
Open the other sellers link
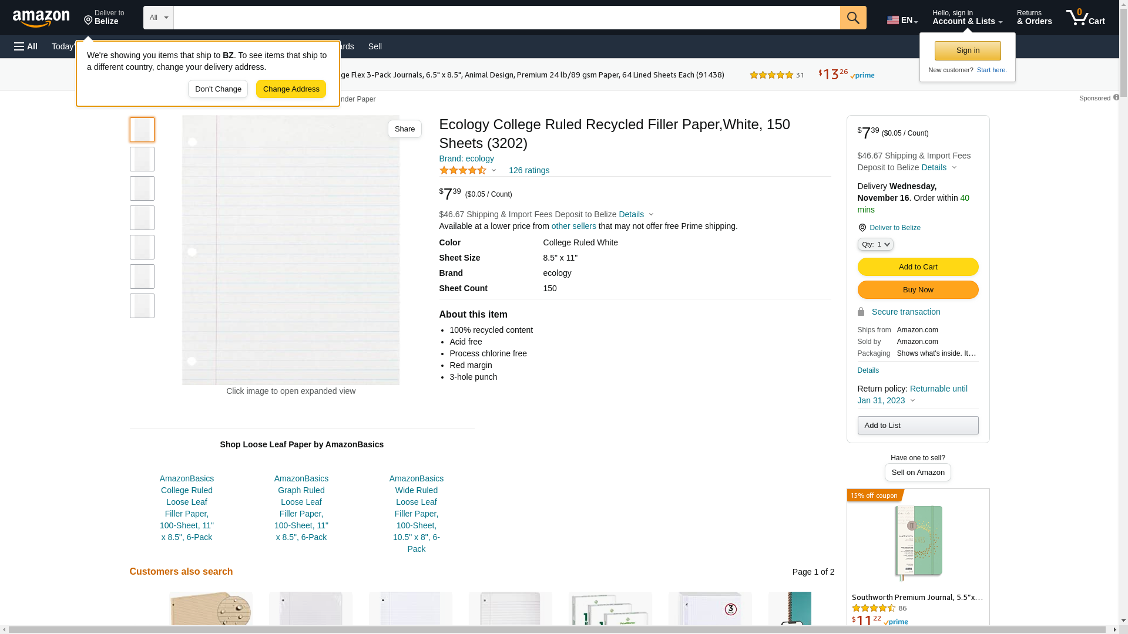pos(573,226)
